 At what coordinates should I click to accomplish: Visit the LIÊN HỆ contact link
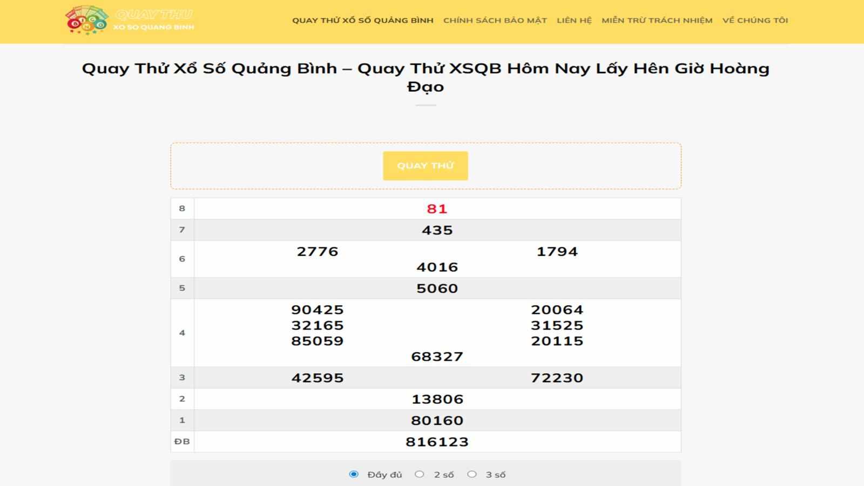tap(574, 20)
